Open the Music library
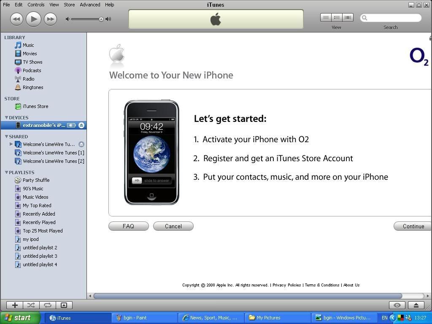The height and width of the screenshot is (324, 432). click(x=28, y=45)
